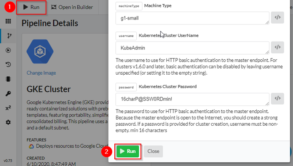
Task: Close the run parameters dialog
Action: tap(153, 151)
